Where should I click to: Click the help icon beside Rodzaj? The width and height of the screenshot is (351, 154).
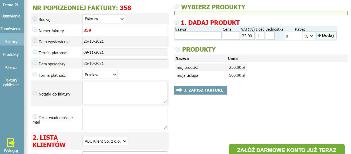pyautogui.click(x=34, y=19)
